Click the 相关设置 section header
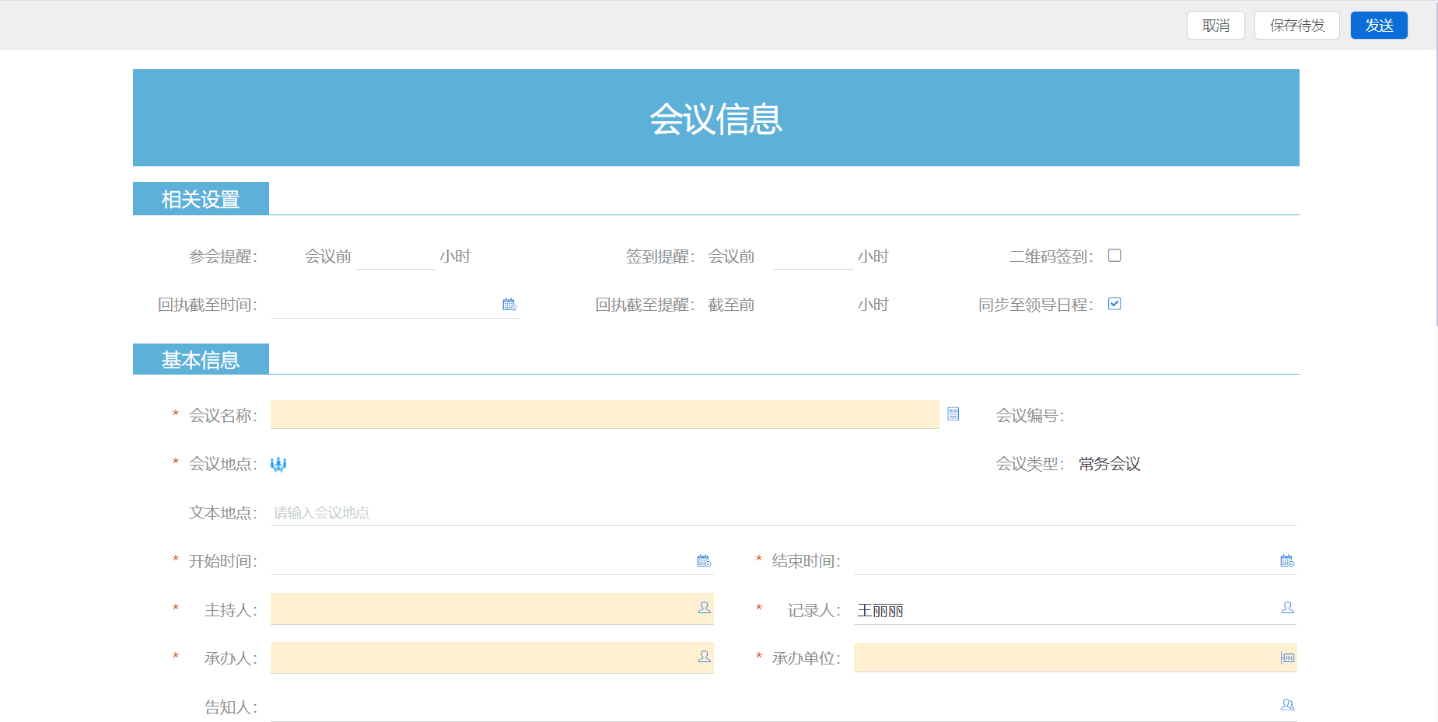Viewport: 1438px width, 722px height. 201,199
